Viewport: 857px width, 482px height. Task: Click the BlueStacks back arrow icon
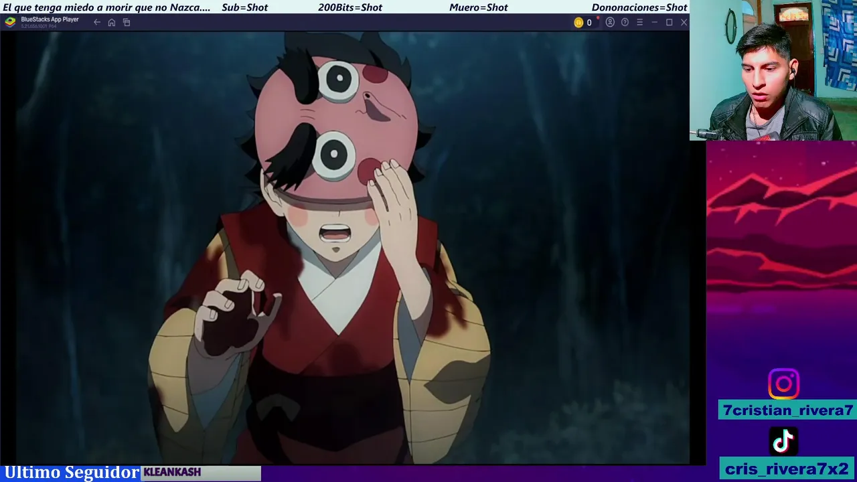[x=97, y=22]
